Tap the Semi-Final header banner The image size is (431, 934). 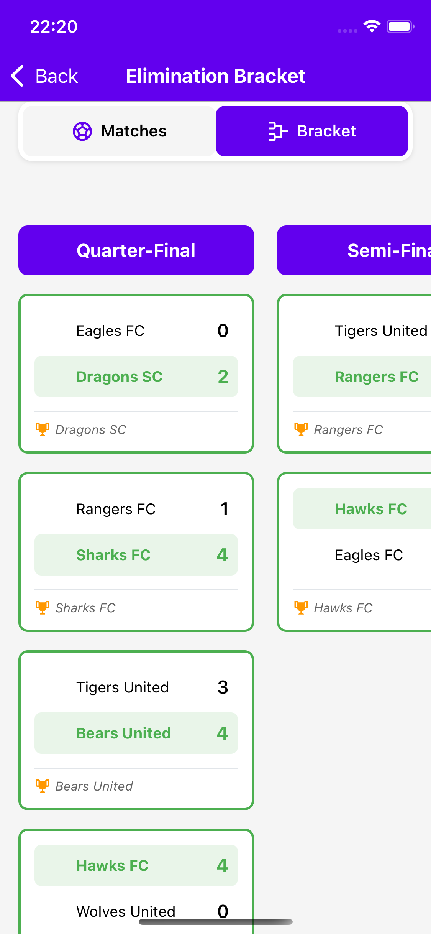[x=354, y=250]
